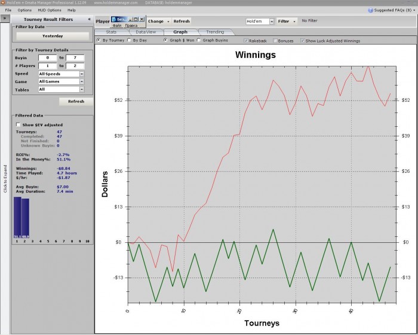Click the Avg Buyin value $7.00
This screenshot has width=418, height=335.
pos(63,187)
